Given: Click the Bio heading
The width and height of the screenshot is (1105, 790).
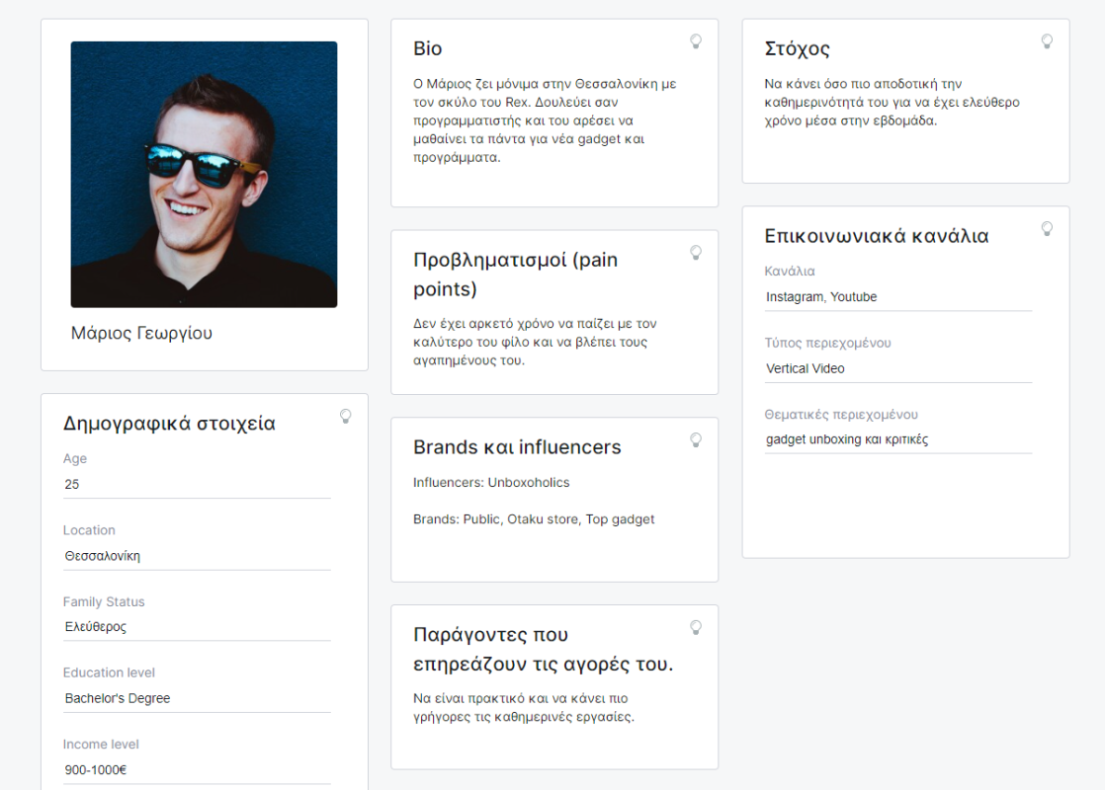Looking at the screenshot, I should coord(428,48).
